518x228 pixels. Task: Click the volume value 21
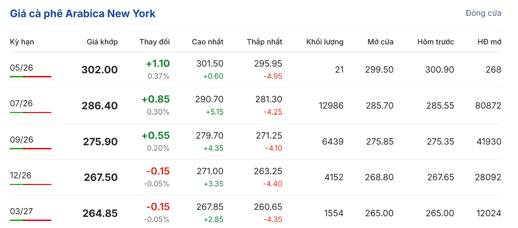click(339, 70)
